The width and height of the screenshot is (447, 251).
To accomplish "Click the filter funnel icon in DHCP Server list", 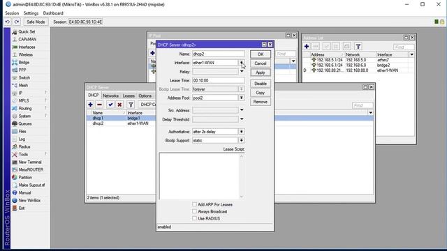I will [x=131, y=105].
